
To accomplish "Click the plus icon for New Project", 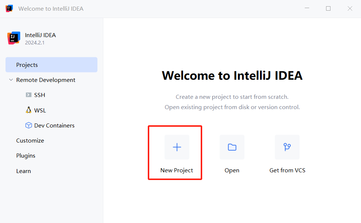I will point(177,147).
